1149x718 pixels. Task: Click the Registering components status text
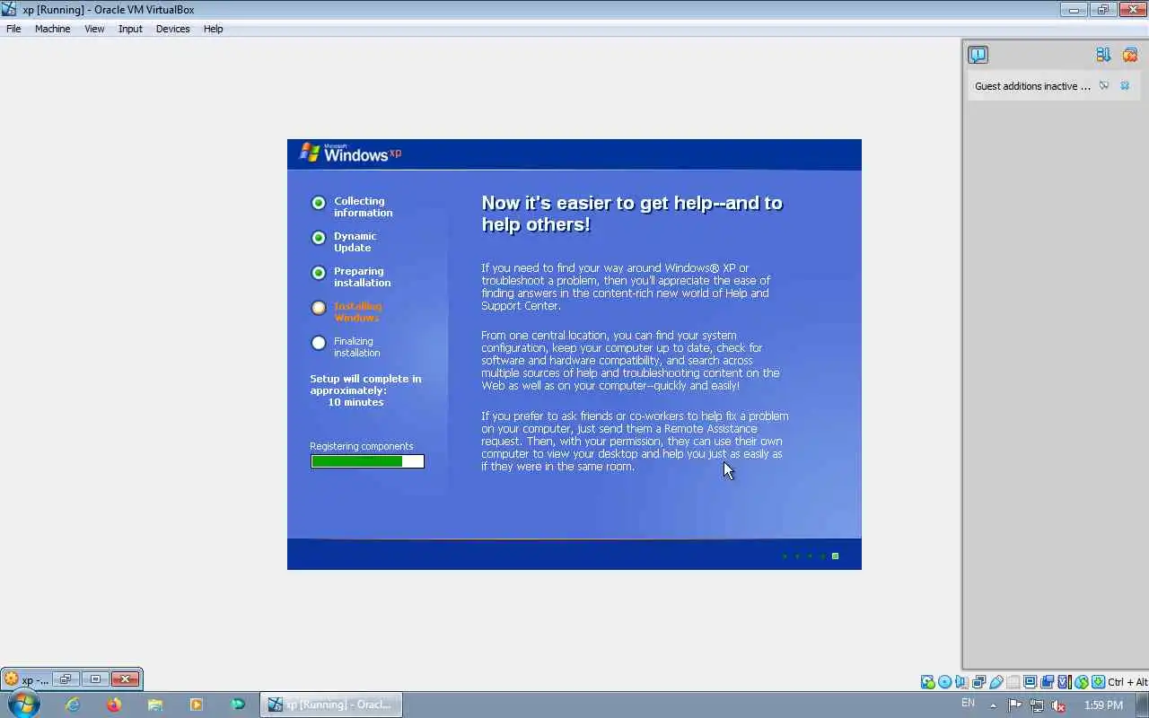[x=361, y=446]
